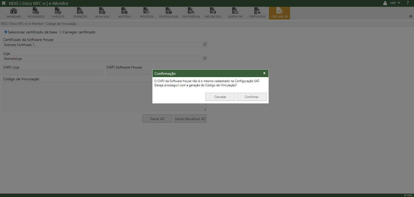Click the CNPJ Loja input field
Screen dimensions: 414x197
coord(53,72)
